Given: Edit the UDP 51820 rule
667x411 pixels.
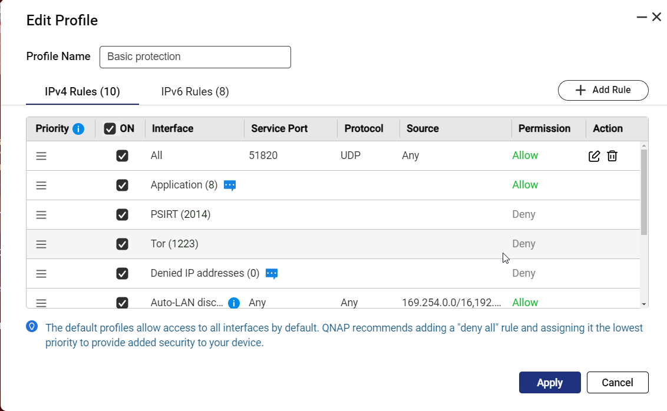Looking at the screenshot, I should [x=595, y=156].
